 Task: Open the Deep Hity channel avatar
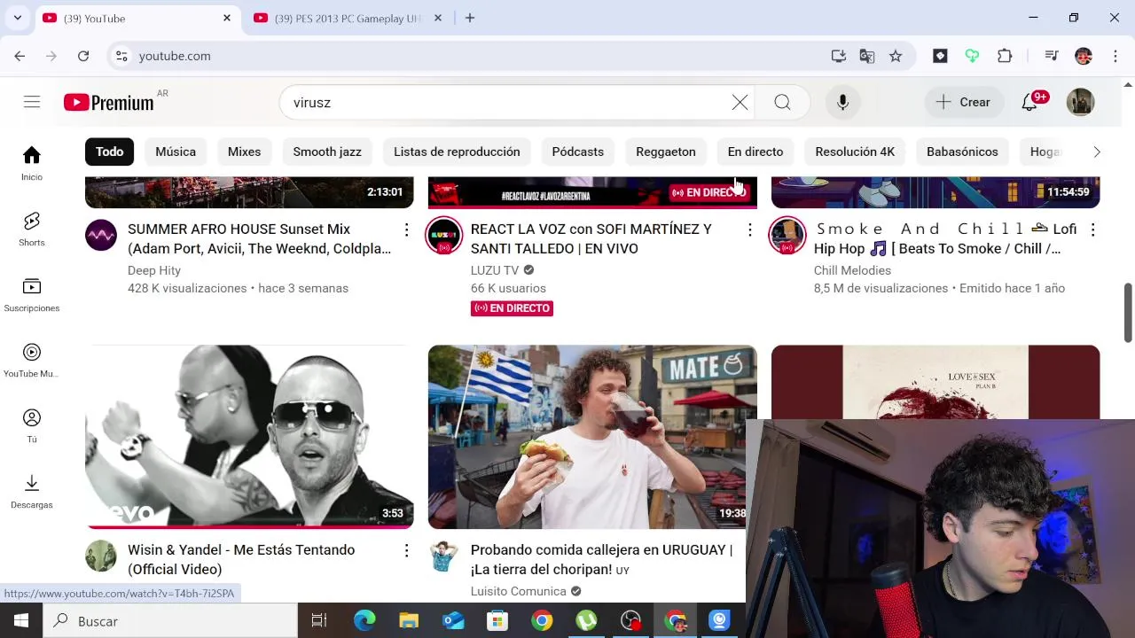(101, 236)
